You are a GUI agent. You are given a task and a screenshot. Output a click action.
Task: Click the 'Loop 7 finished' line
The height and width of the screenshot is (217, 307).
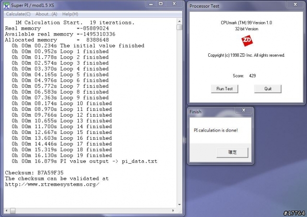coord(60,86)
